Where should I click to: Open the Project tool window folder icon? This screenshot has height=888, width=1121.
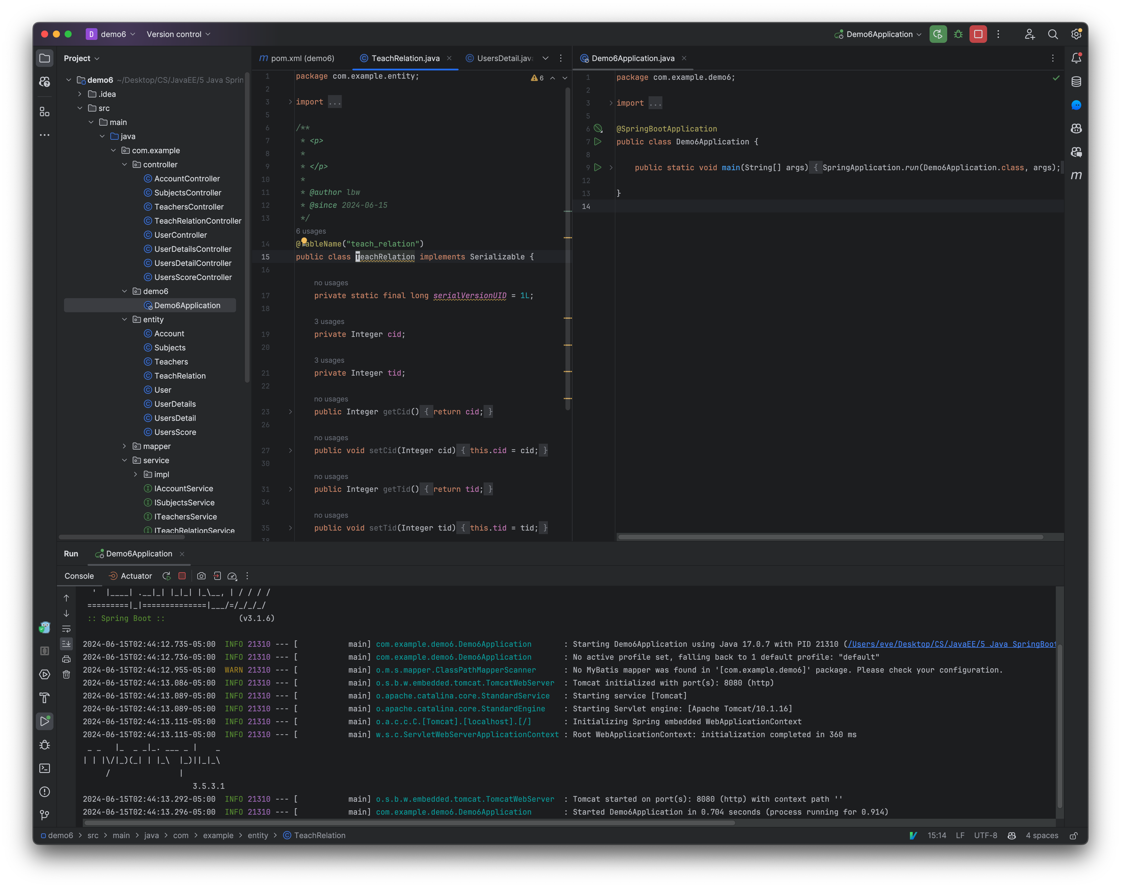tap(45, 58)
